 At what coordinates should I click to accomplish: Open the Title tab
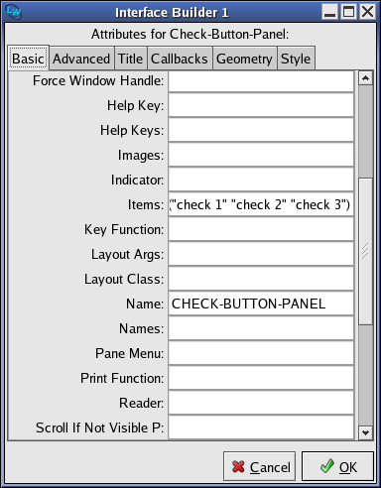(130, 59)
